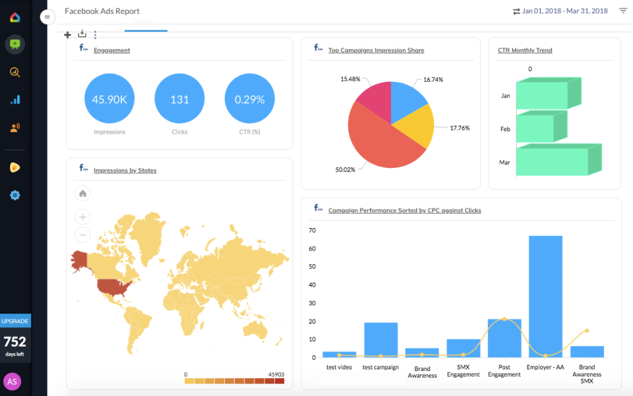This screenshot has height=396, width=633.
Task: Open the filter menu at the top right
Action: point(622,11)
